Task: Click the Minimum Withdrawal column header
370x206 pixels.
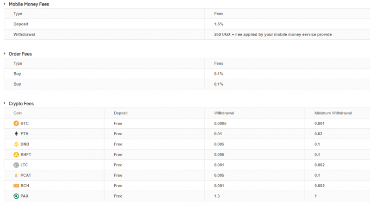Action: pyautogui.click(x=333, y=113)
